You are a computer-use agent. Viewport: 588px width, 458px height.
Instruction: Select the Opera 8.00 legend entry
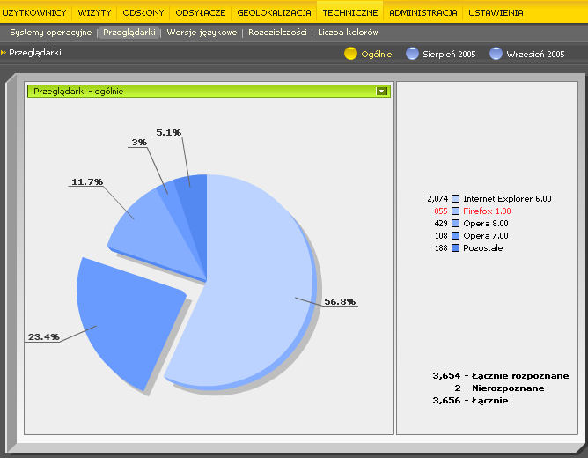coord(486,223)
